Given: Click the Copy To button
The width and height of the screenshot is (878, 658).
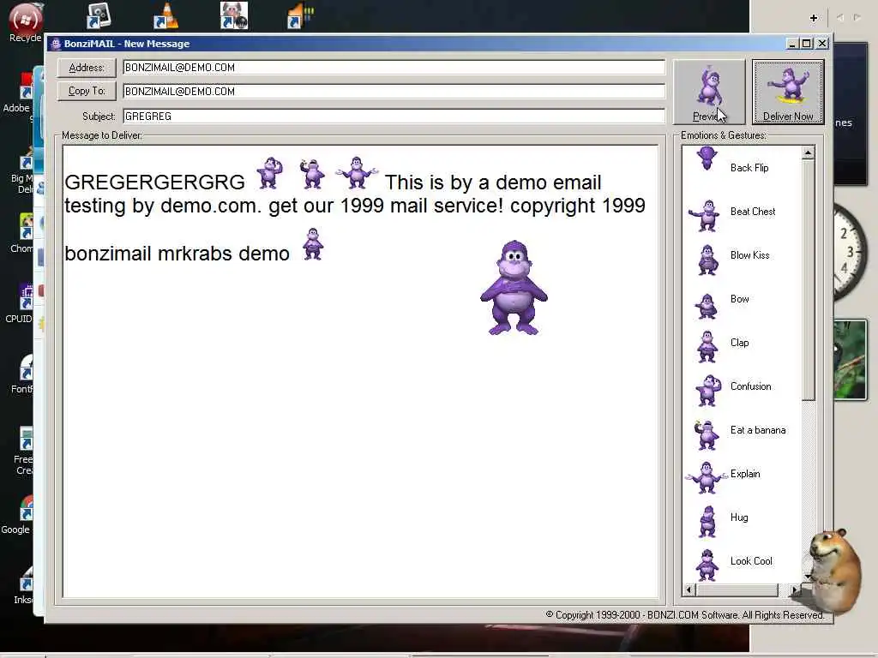Looking at the screenshot, I should pos(87,91).
